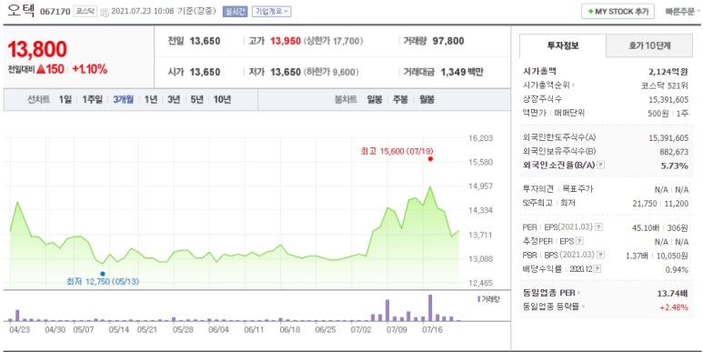Toggle the 실시간 button
703x352 pixels.
point(235,12)
